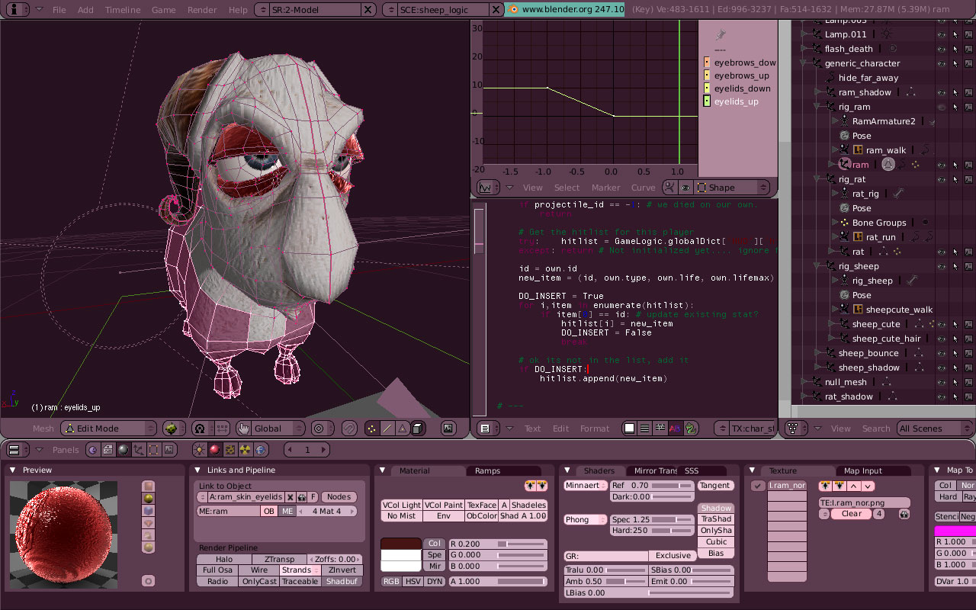Open Material buttons via the red sphere icon
Screen dimensions: 976x610
point(214,450)
